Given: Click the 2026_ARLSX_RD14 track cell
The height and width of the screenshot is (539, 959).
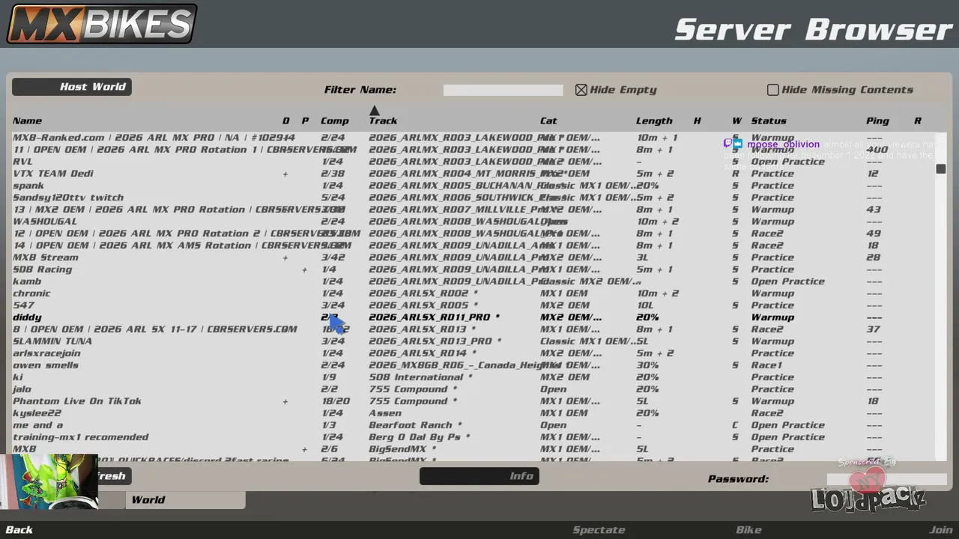Looking at the screenshot, I should [422, 353].
